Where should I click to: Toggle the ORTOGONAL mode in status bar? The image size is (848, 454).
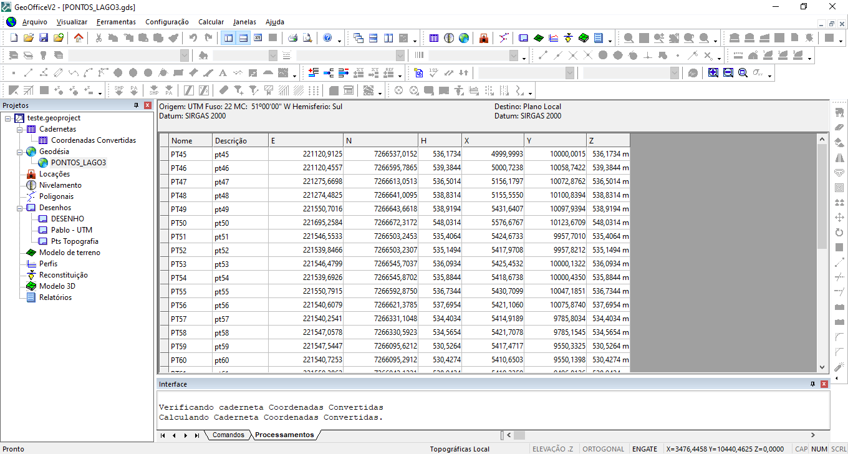coord(603,449)
